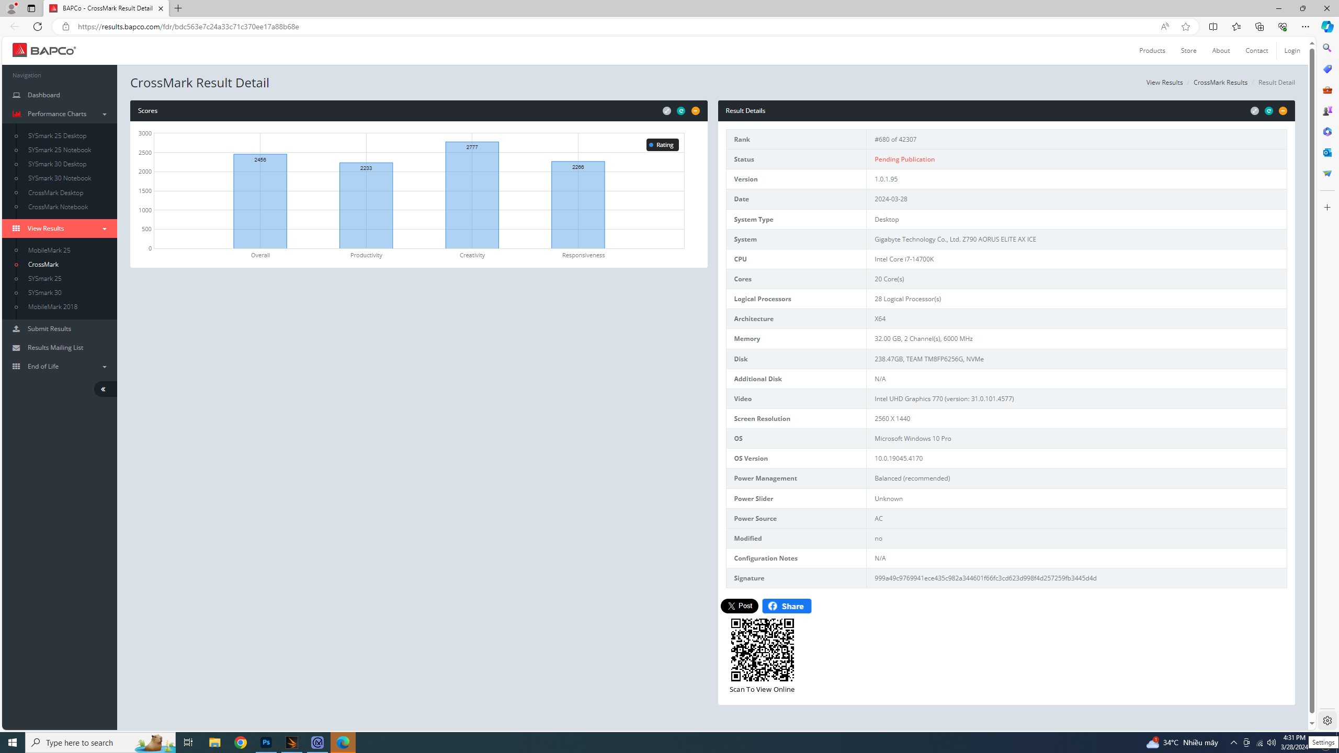View SYSmark 25 results
Screen dimensions: 1339x753
[44, 278]
